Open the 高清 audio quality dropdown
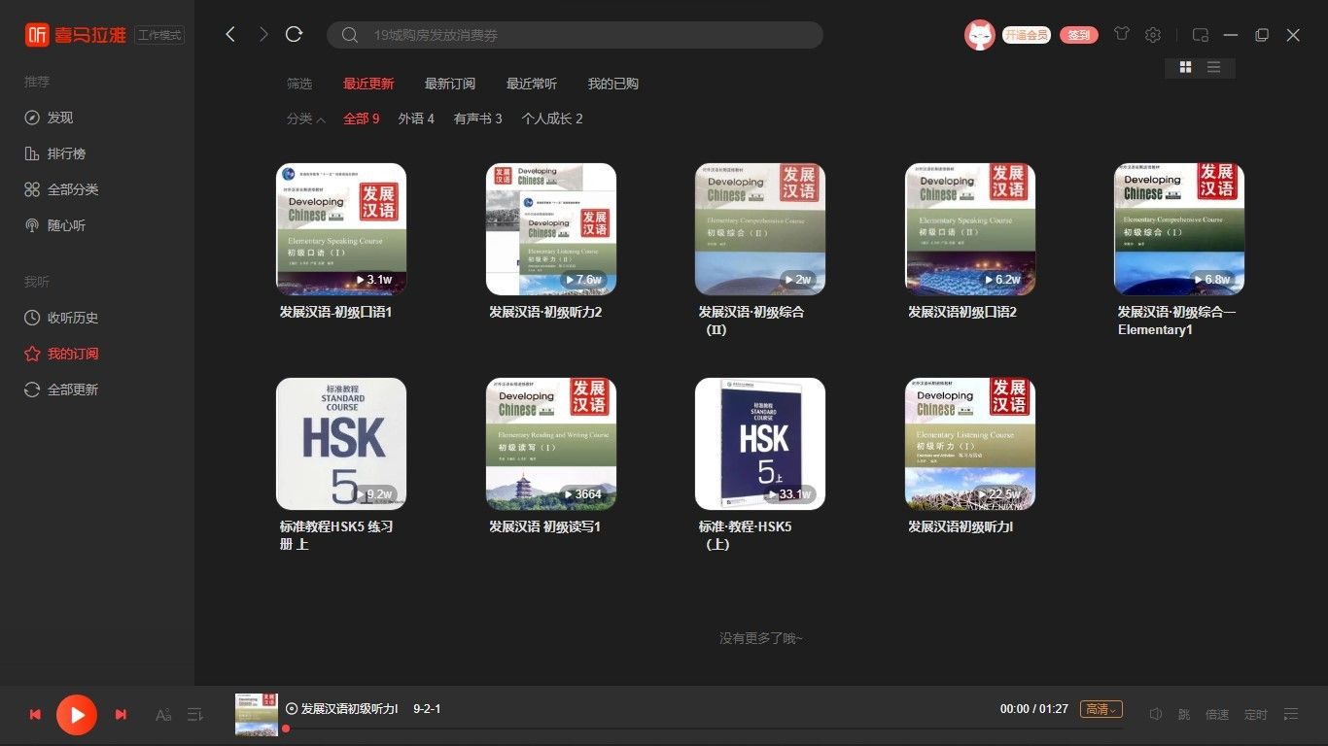 1101,709
